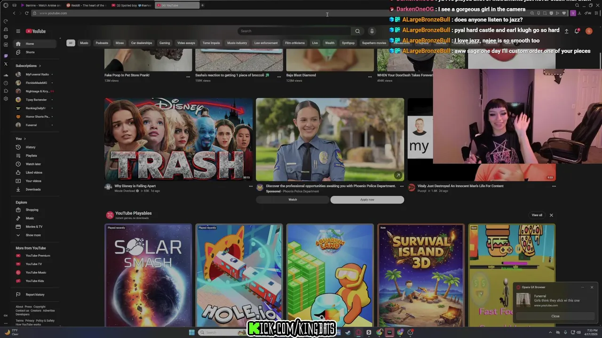The width and height of the screenshot is (602, 338).
Task: Click View all for Playables
Action: (537, 215)
